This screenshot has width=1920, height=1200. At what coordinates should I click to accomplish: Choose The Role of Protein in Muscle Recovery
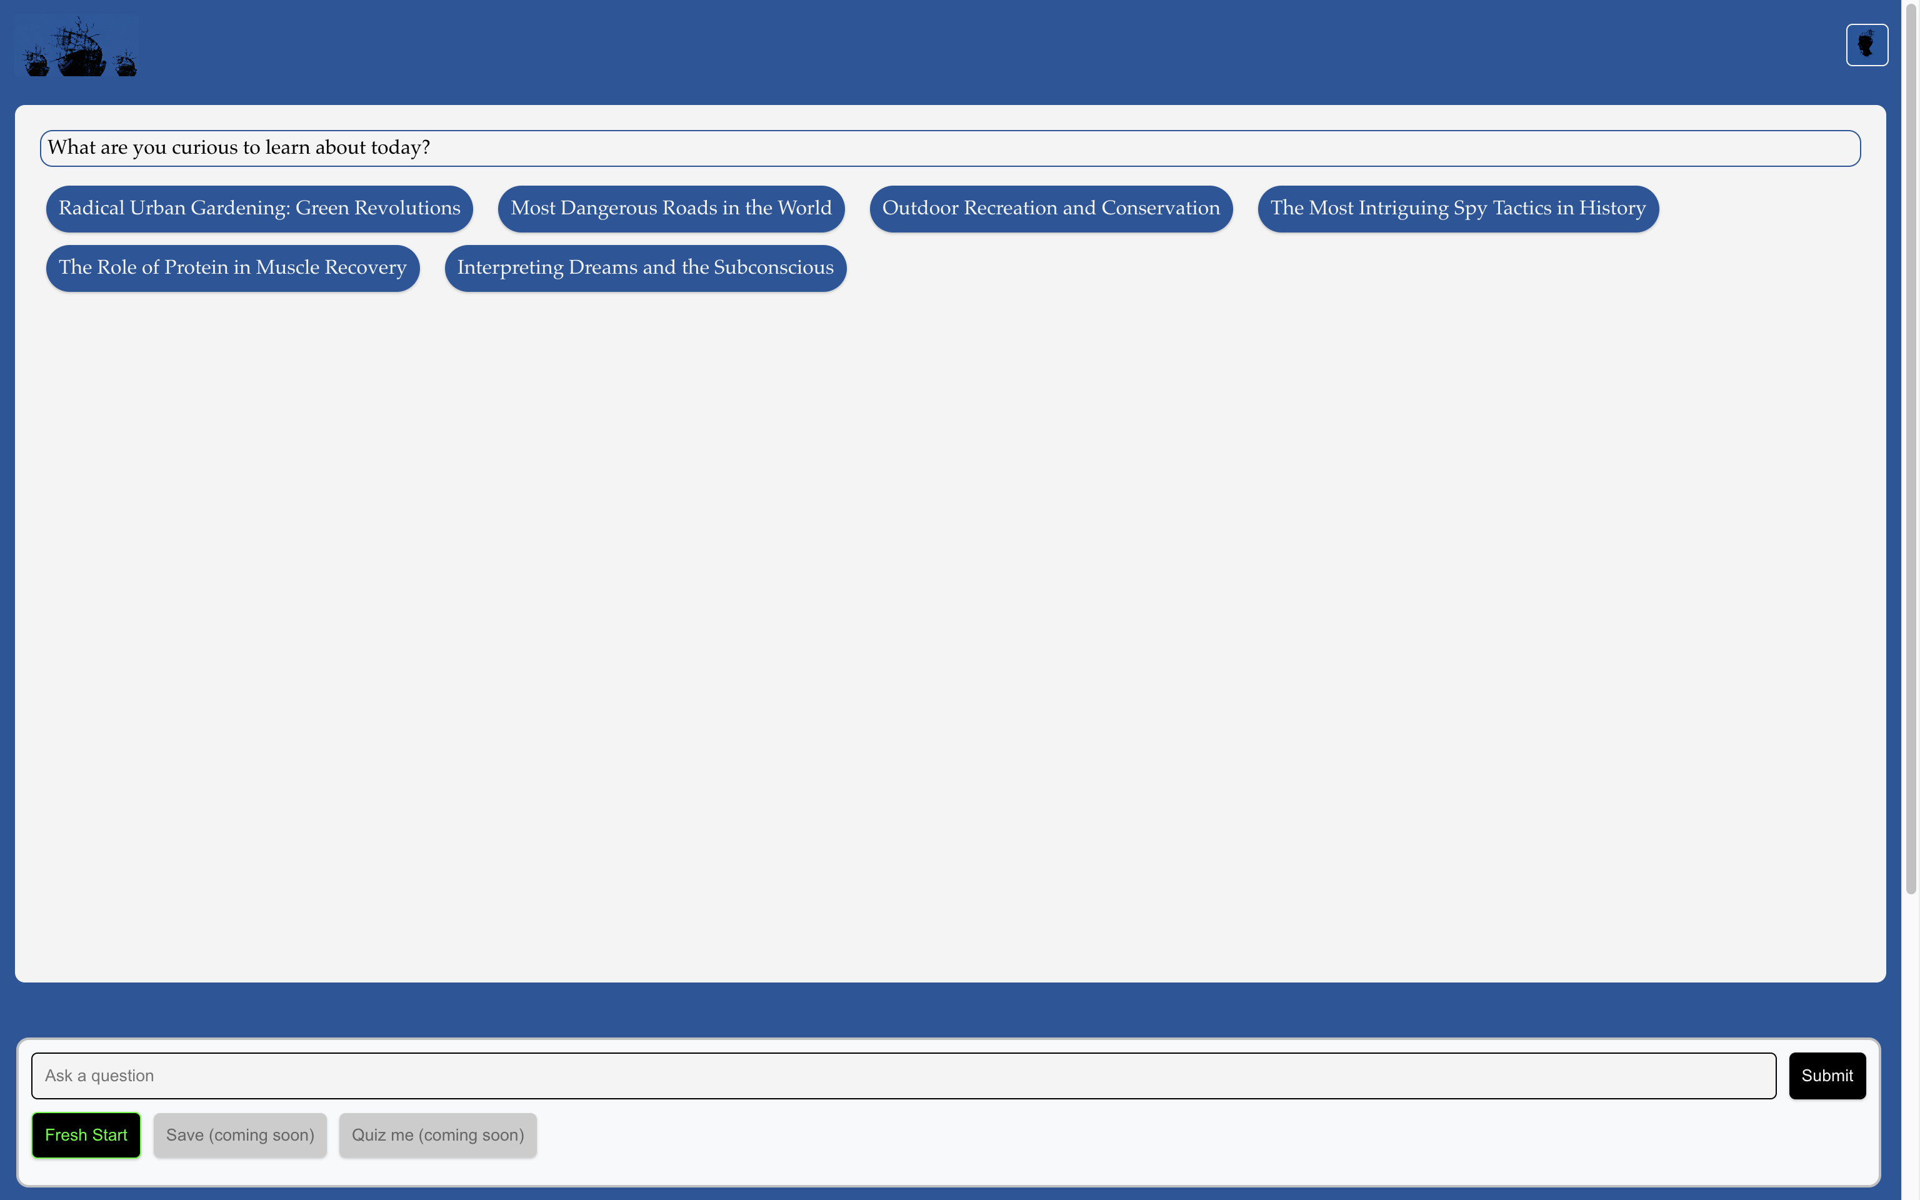(232, 268)
